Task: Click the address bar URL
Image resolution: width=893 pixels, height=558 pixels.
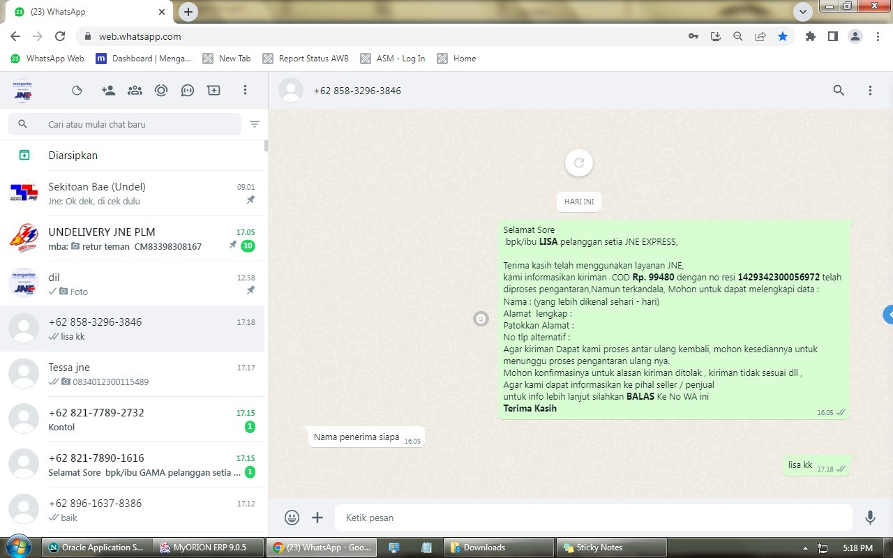Action: (140, 36)
